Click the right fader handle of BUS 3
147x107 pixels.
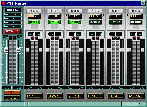coord(61,50)
